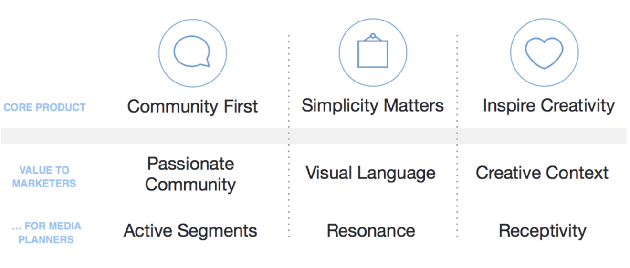630x268 pixels.
Task: Select the Simplicity Matters heading
Action: point(373,105)
